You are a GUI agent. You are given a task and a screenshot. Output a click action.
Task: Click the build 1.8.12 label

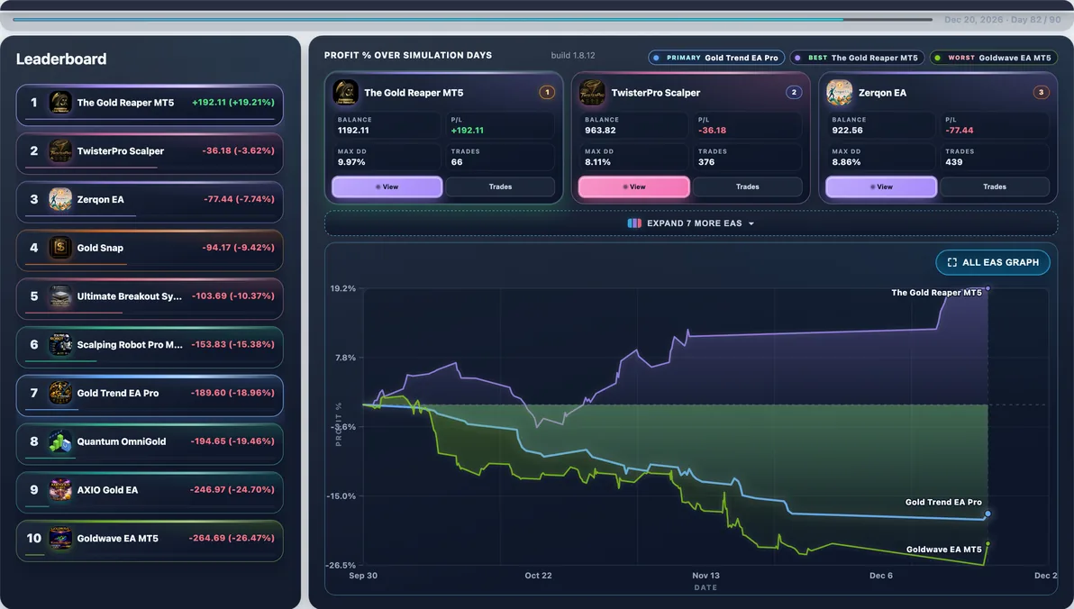pyautogui.click(x=573, y=55)
